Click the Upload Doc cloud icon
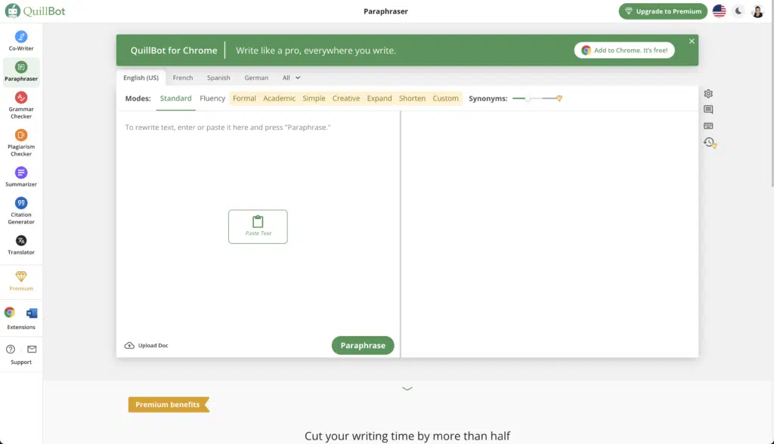Image resolution: width=774 pixels, height=444 pixels. click(x=129, y=345)
